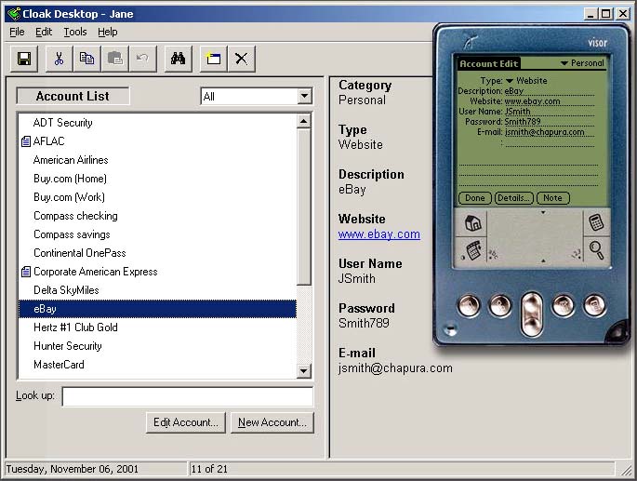
Task: Click the Save floppy disk icon
Action: [24, 59]
